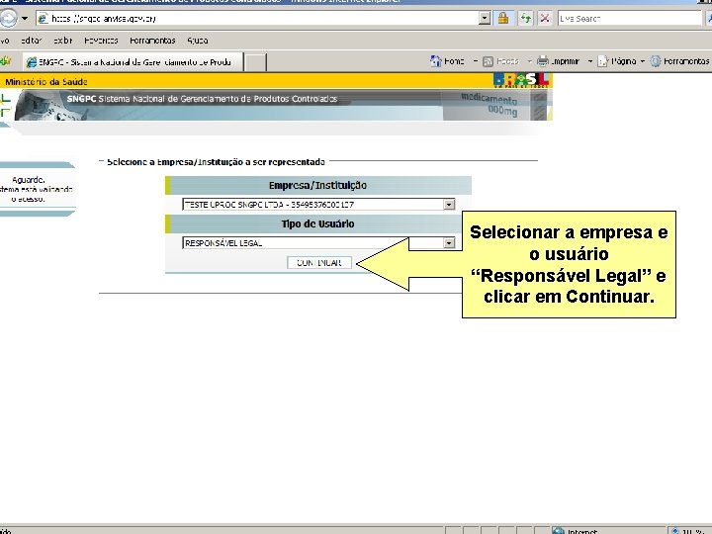This screenshot has height=534, width=712.
Task: Expand the Imprimir dropdown arrow
Action: click(x=589, y=61)
